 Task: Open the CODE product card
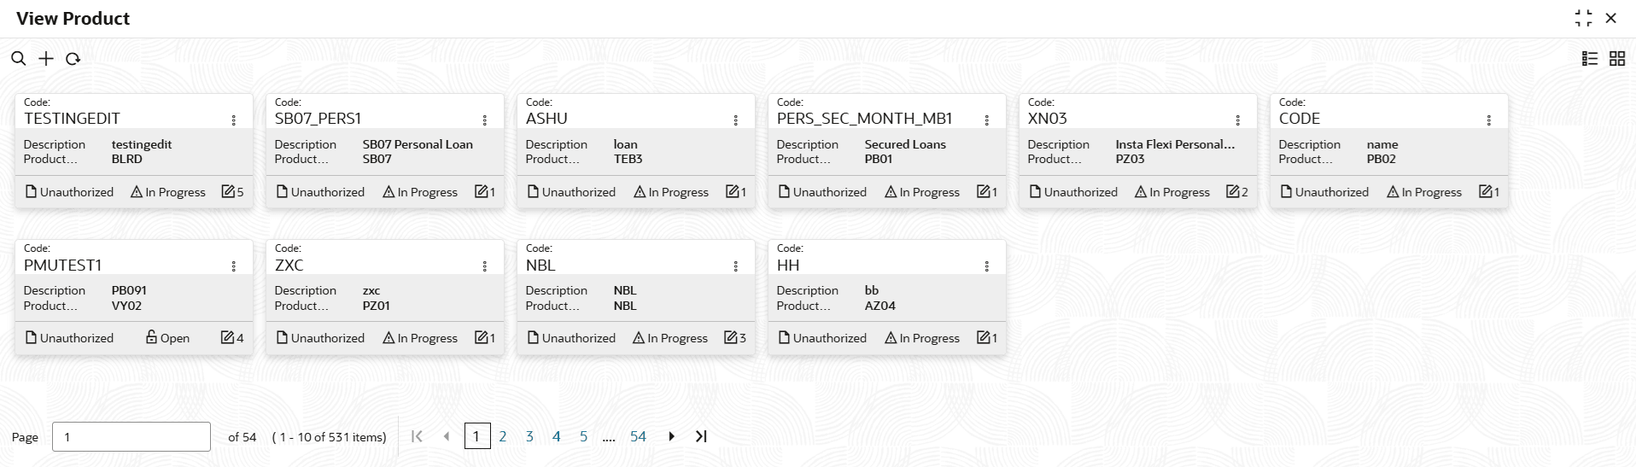[1366, 150]
